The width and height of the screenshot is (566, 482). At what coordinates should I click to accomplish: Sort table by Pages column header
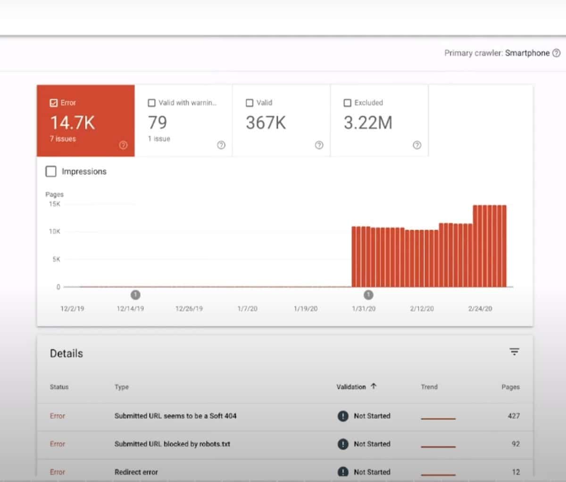pos(510,387)
